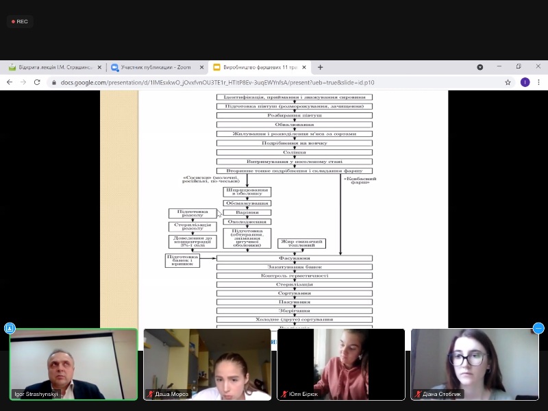Click the Обвалювання flowchart step
Screen dimensions: 548x411
[x=295, y=125]
